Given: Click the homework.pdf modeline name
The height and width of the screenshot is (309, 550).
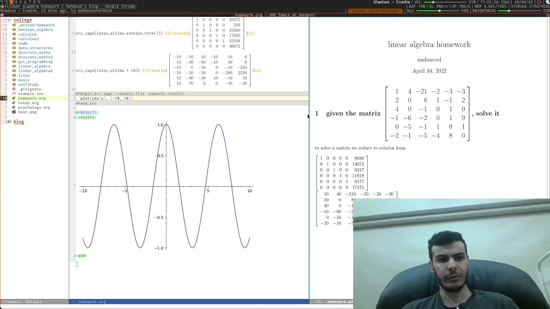Looking at the screenshot, I should pyautogui.click(x=340, y=302).
